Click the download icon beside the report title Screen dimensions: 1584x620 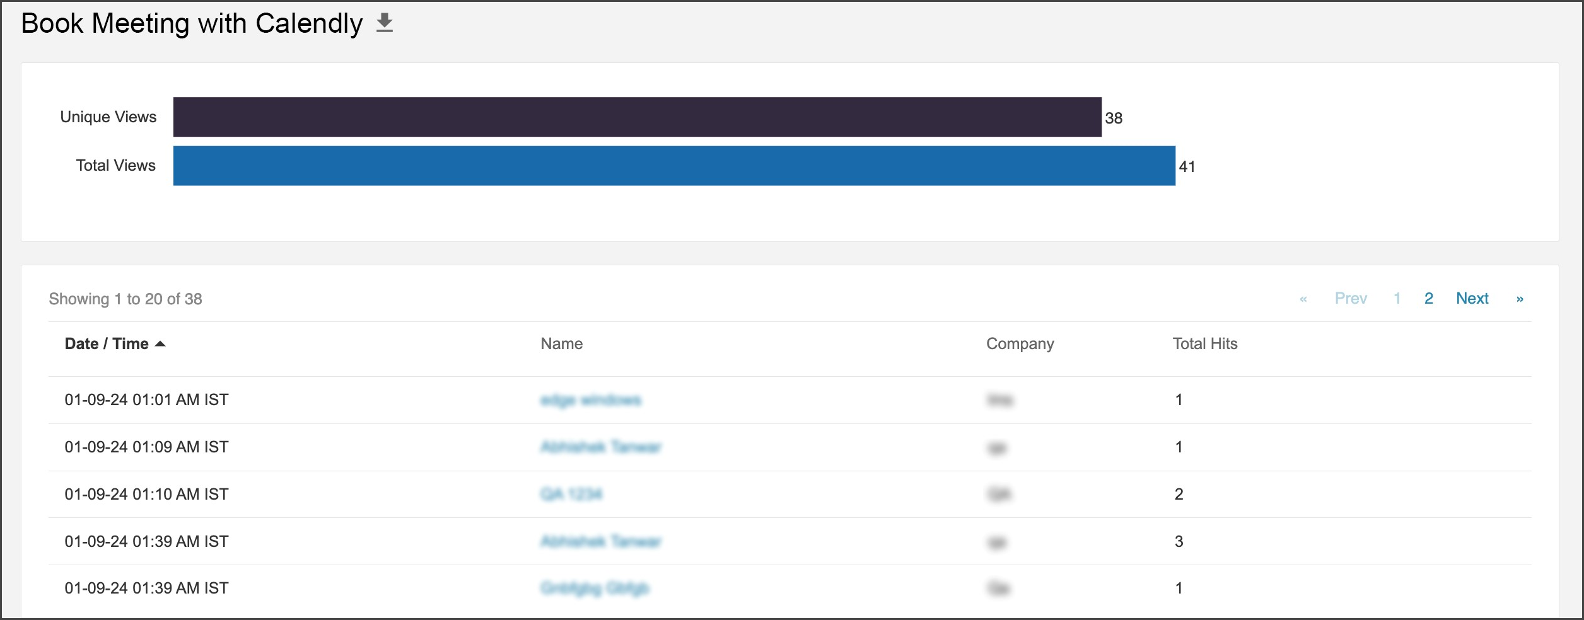[385, 24]
